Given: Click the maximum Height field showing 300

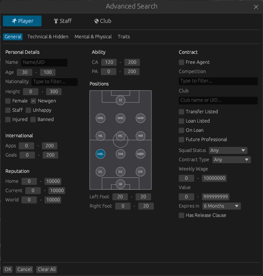Looking at the screenshot, I should pos(54,92).
